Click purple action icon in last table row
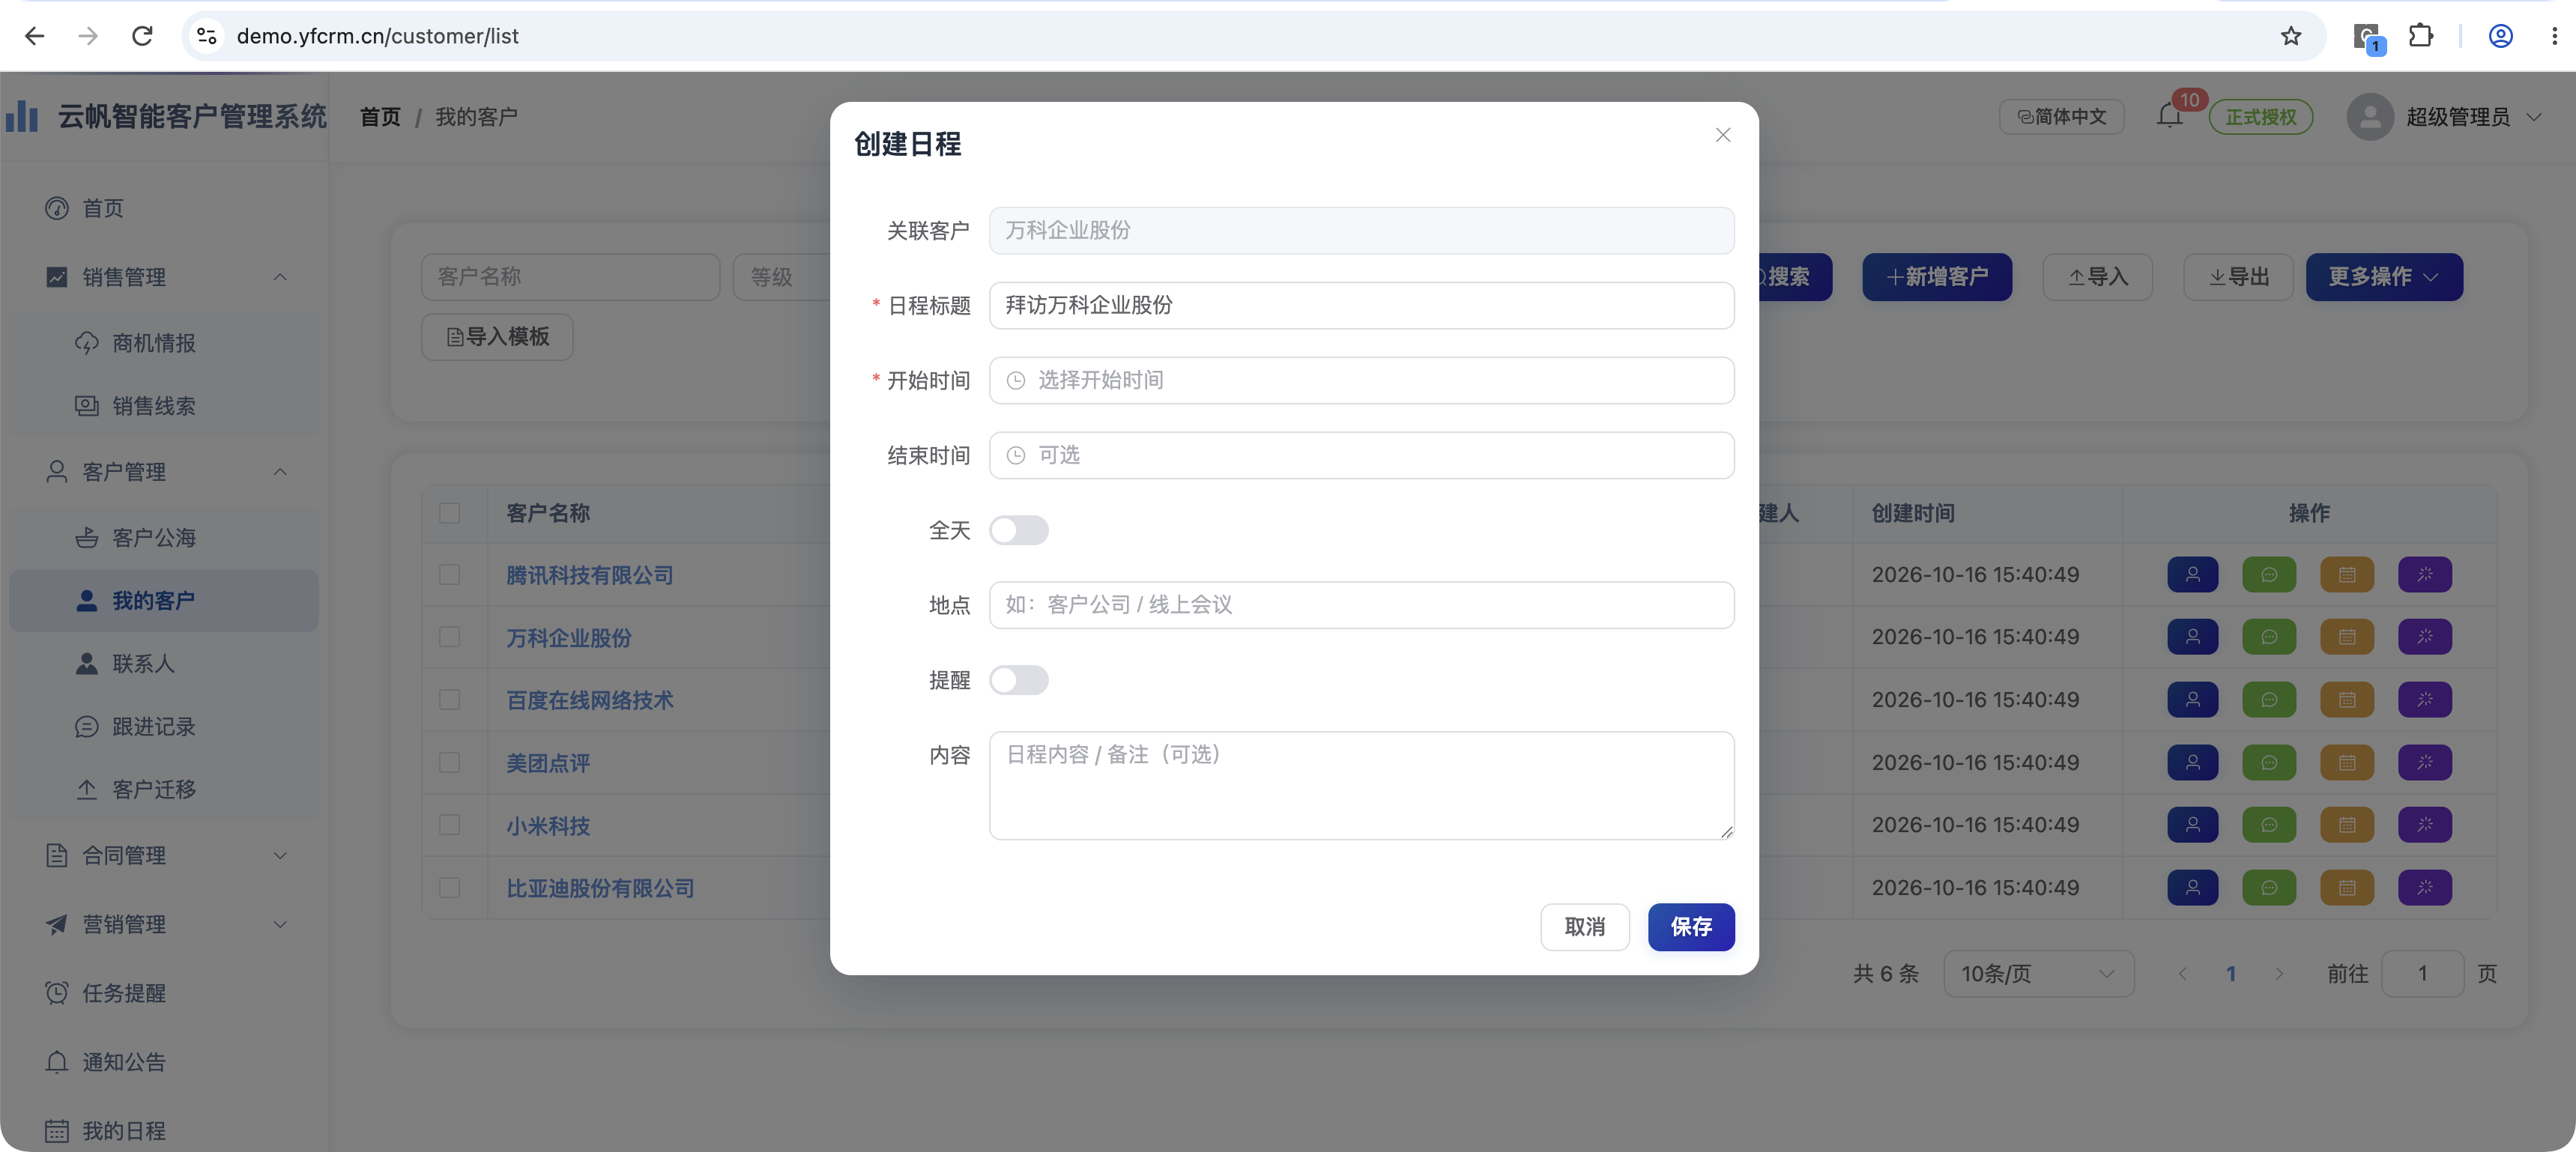2576x1152 pixels. pyautogui.click(x=2425, y=887)
